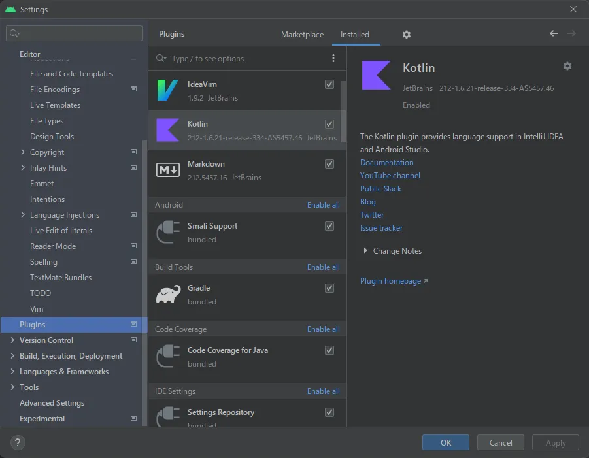Click the IdeaVim plugin icon
The height and width of the screenshot is (458, 589).
(x=167, y=91)
